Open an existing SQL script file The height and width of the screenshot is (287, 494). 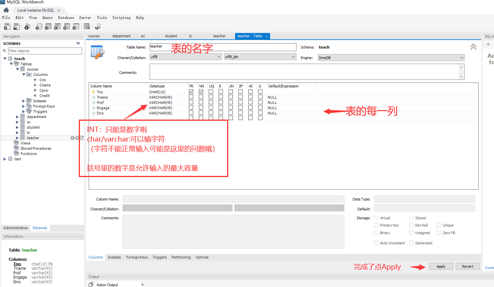(x=16, y=26)
